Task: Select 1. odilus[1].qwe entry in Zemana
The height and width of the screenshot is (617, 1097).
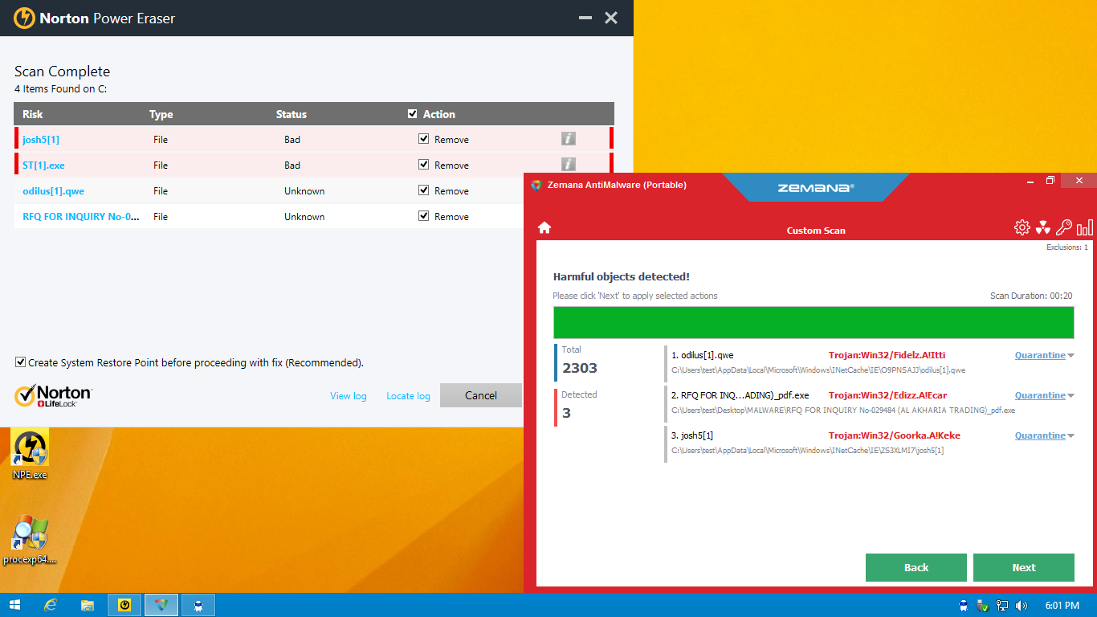Action: click(x=703, y=355)
